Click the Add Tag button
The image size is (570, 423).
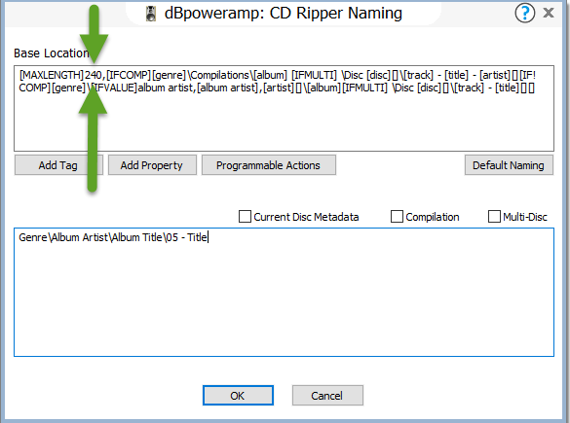coord(58,165)
